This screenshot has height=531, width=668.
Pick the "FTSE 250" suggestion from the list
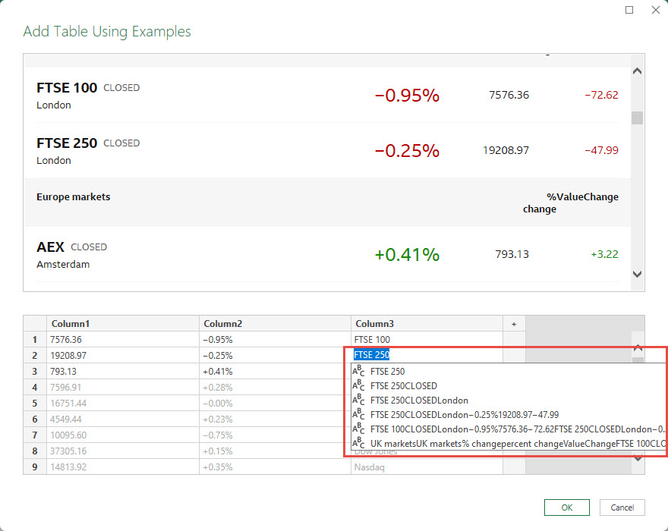[x=387, y=372]
